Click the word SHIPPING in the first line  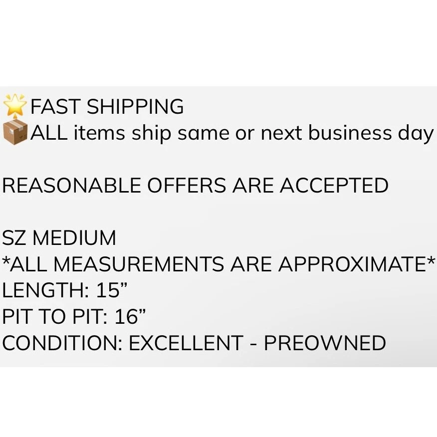[135, 107]
